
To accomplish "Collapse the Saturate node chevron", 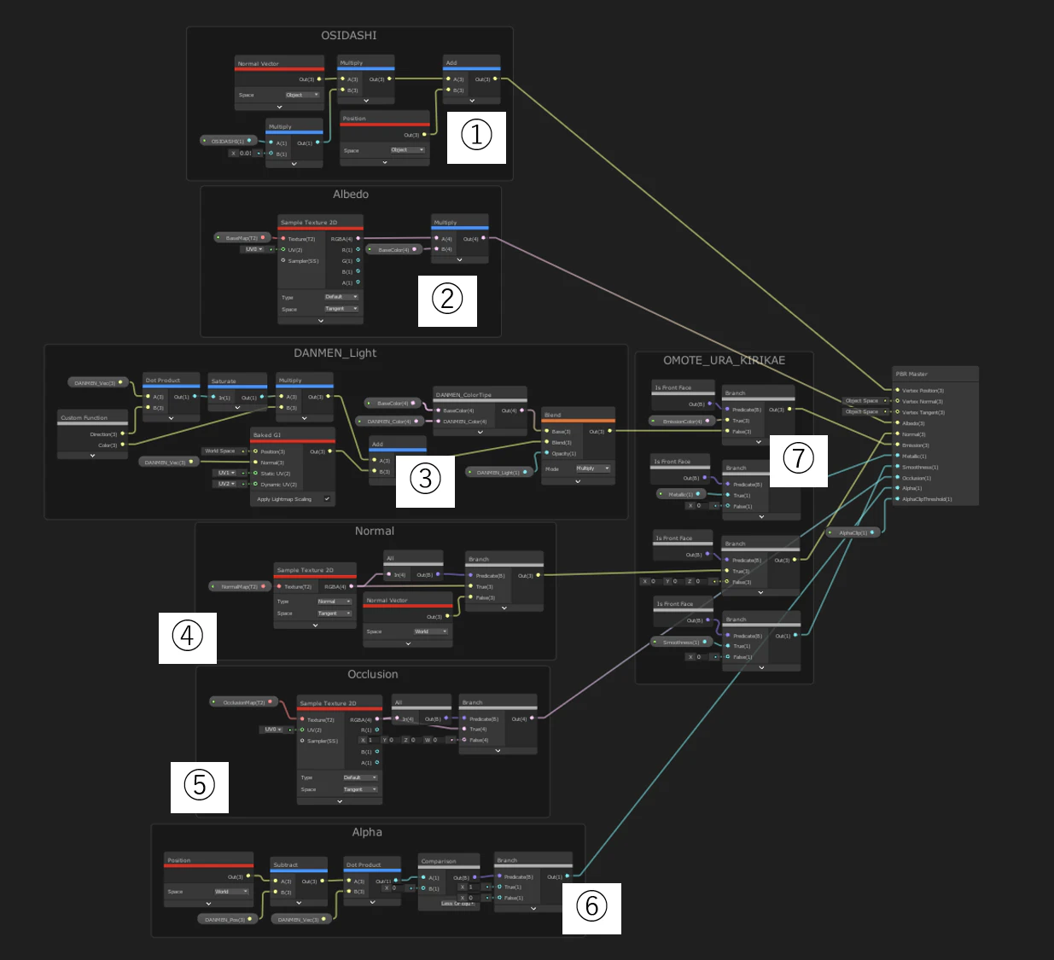I will click(237, 408).
